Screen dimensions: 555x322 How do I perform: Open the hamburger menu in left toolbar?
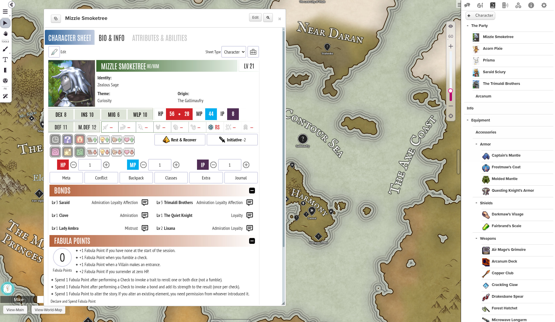[5, 12]
